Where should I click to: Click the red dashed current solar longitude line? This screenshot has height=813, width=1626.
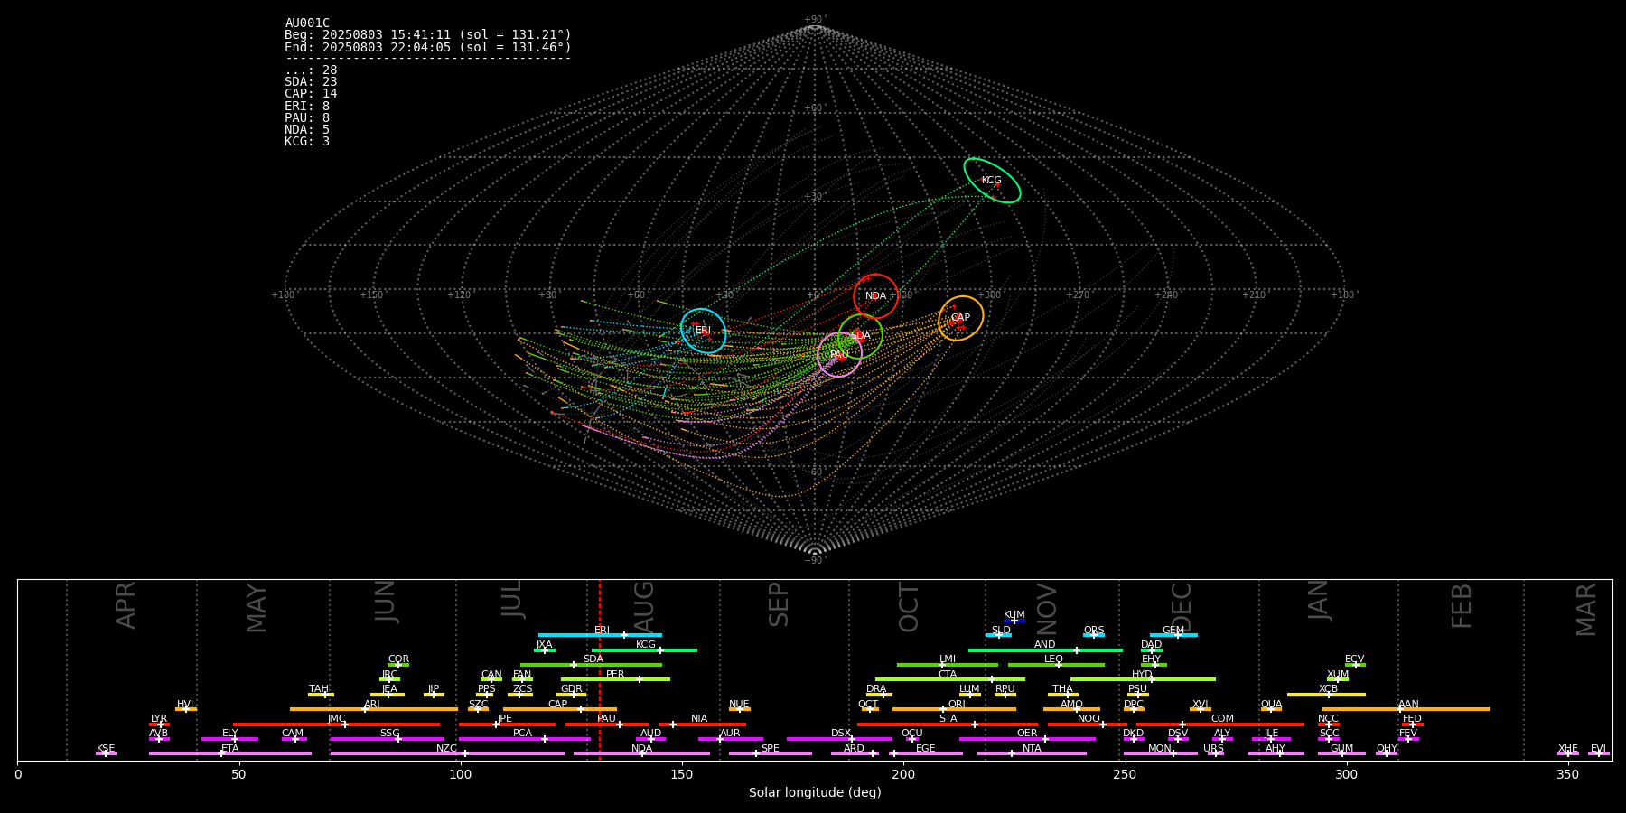point(599,669)
